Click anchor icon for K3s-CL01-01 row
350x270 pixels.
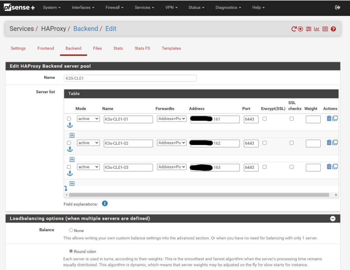(70, 125)
